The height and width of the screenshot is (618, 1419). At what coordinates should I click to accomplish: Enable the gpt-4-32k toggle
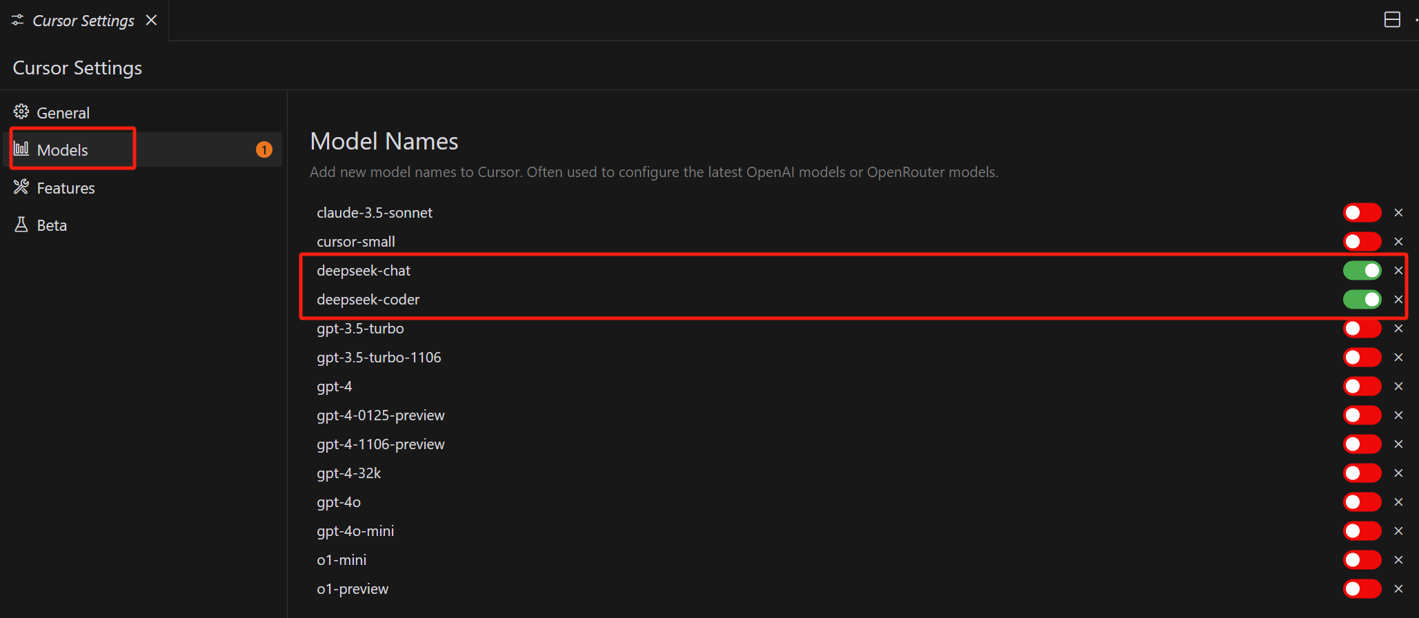(x=1362, y=473)
